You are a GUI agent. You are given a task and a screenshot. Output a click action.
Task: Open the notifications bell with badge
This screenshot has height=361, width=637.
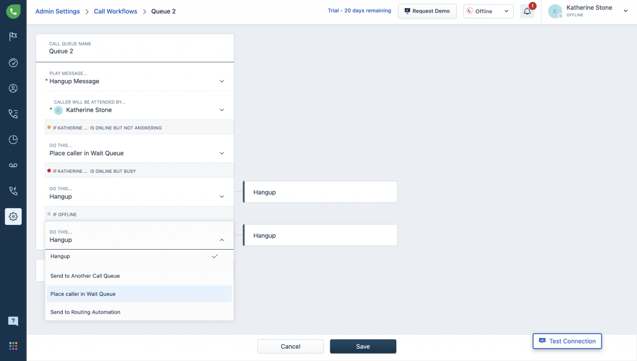point(527,11)
